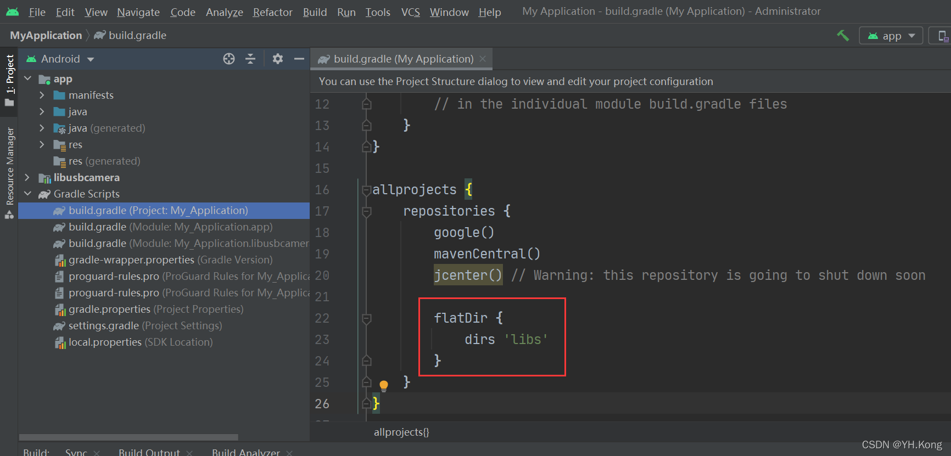Select the first proguard-rules.pro file
This screenshot has width=951, height=456.
coord(182,277)
